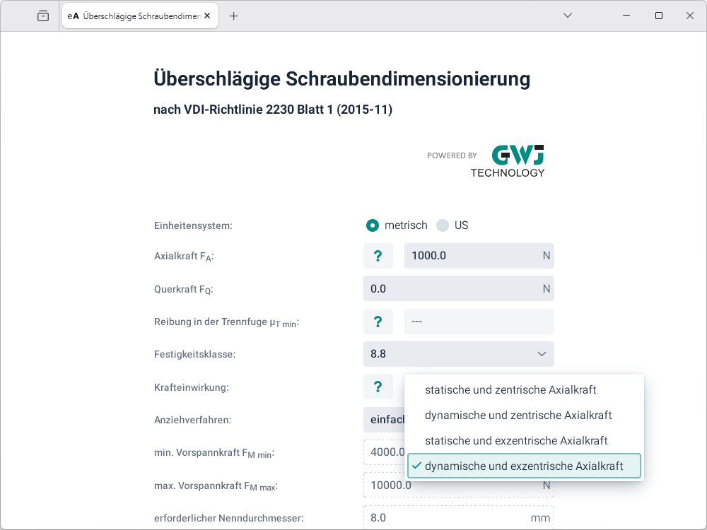Select the US unit radio button
This screenshot has height=530, width=707.
(443, 225)
